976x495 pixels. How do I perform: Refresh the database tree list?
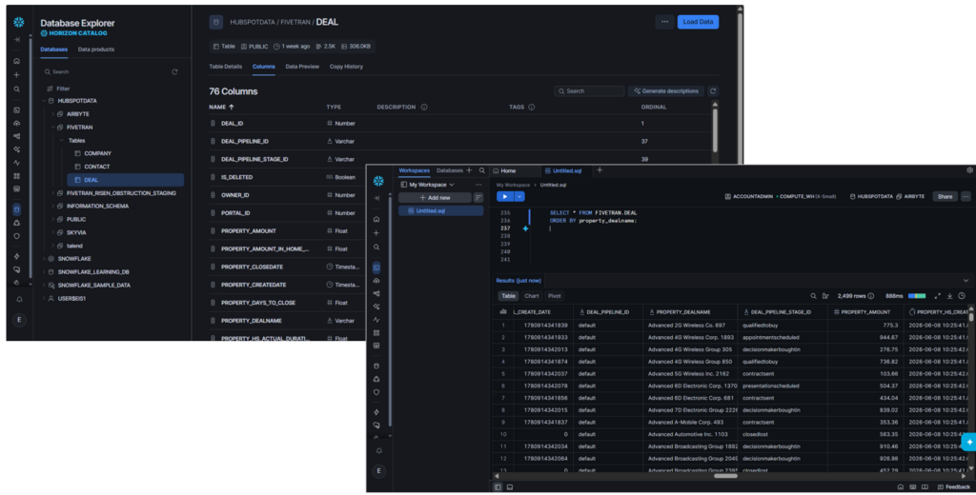[175, 72]
